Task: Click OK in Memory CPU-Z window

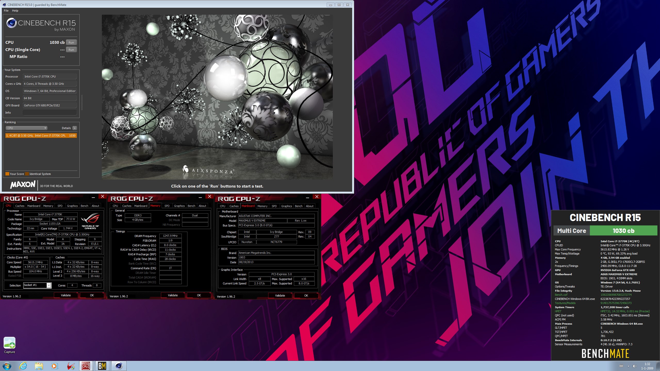Action: click(199, 295)
